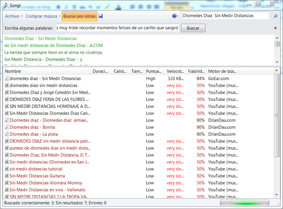The height and width of the screenshot is (209, 283).
Task: Select result 'Diomedes diaz - Bonita'
Action: click(32, 127)
